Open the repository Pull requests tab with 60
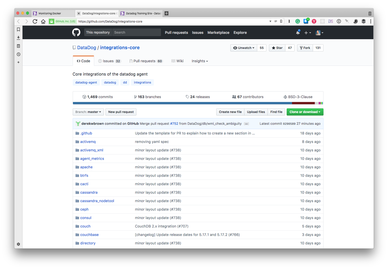388x269 pixels. point(146,61)
